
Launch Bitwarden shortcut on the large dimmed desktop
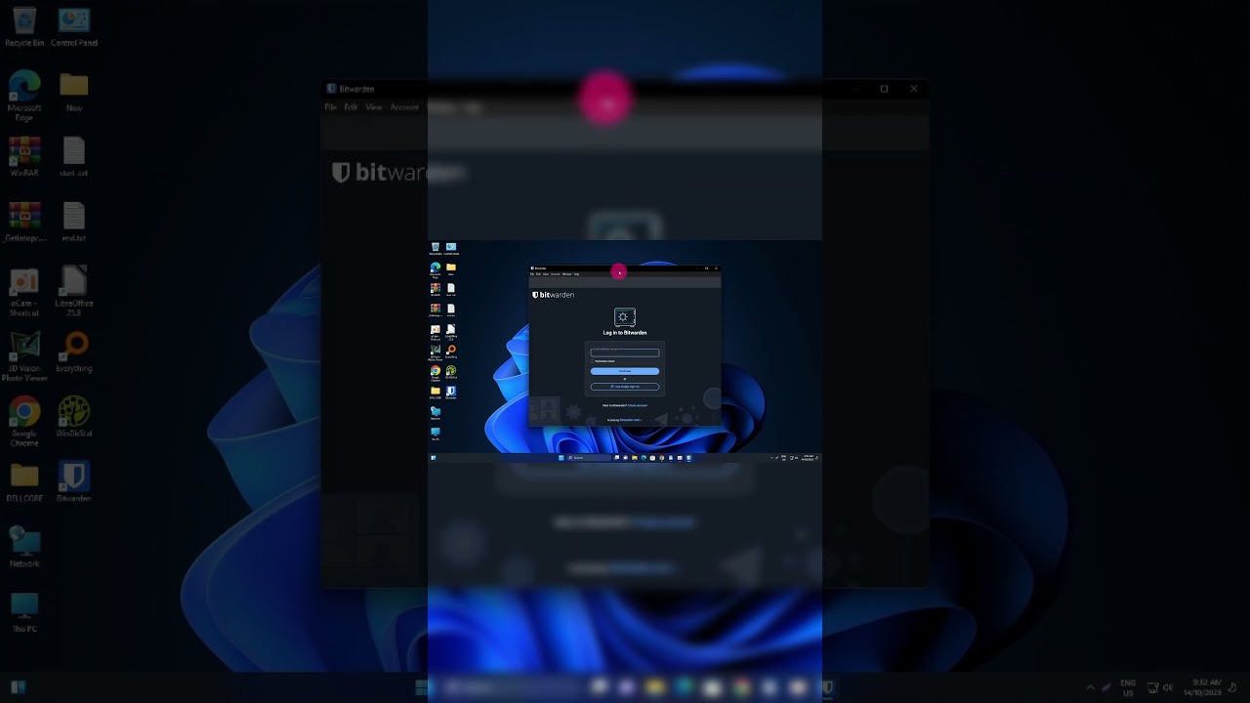74,482
